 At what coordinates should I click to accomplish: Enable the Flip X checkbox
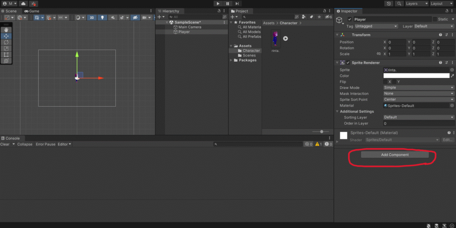tap(385, 82)
